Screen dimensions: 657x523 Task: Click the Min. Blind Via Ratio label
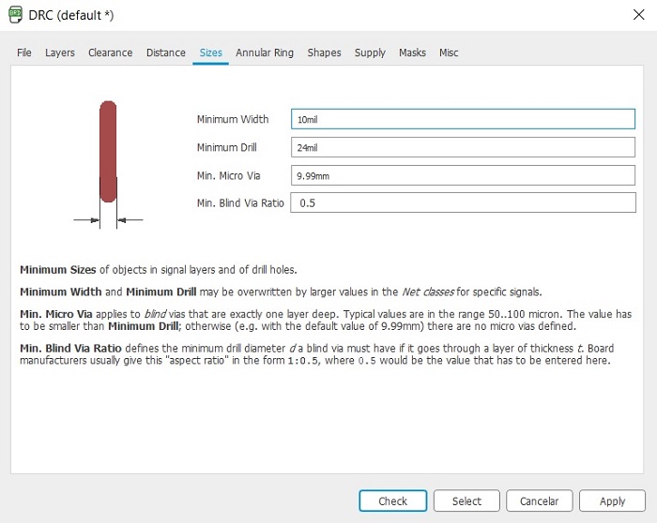(240, 203)
